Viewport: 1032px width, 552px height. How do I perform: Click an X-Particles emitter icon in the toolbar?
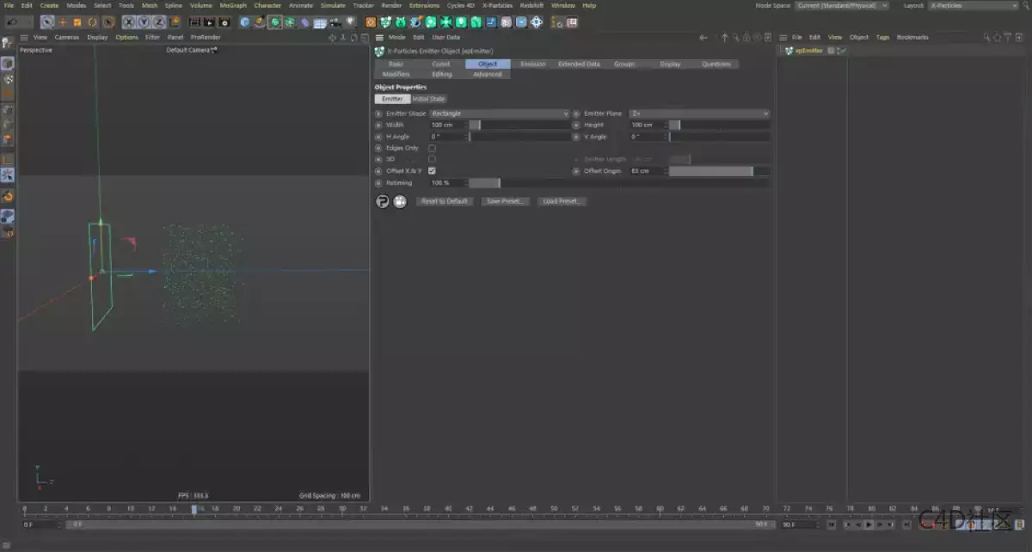pyautogui.click(x=384, y=22)
